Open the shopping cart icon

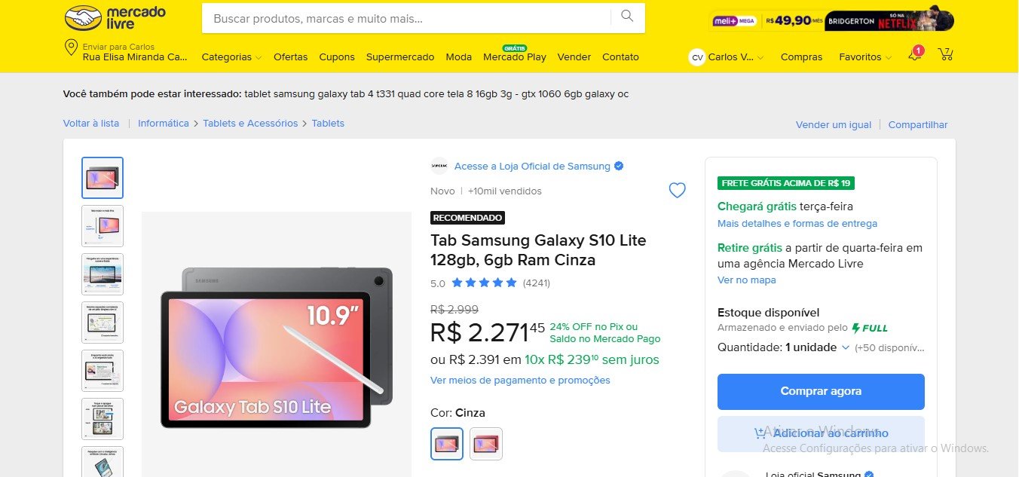[945, 54]
